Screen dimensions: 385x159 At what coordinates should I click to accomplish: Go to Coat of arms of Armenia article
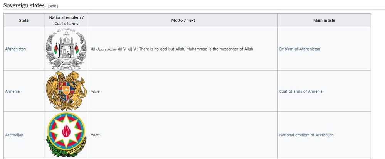[x=301, y=91]
